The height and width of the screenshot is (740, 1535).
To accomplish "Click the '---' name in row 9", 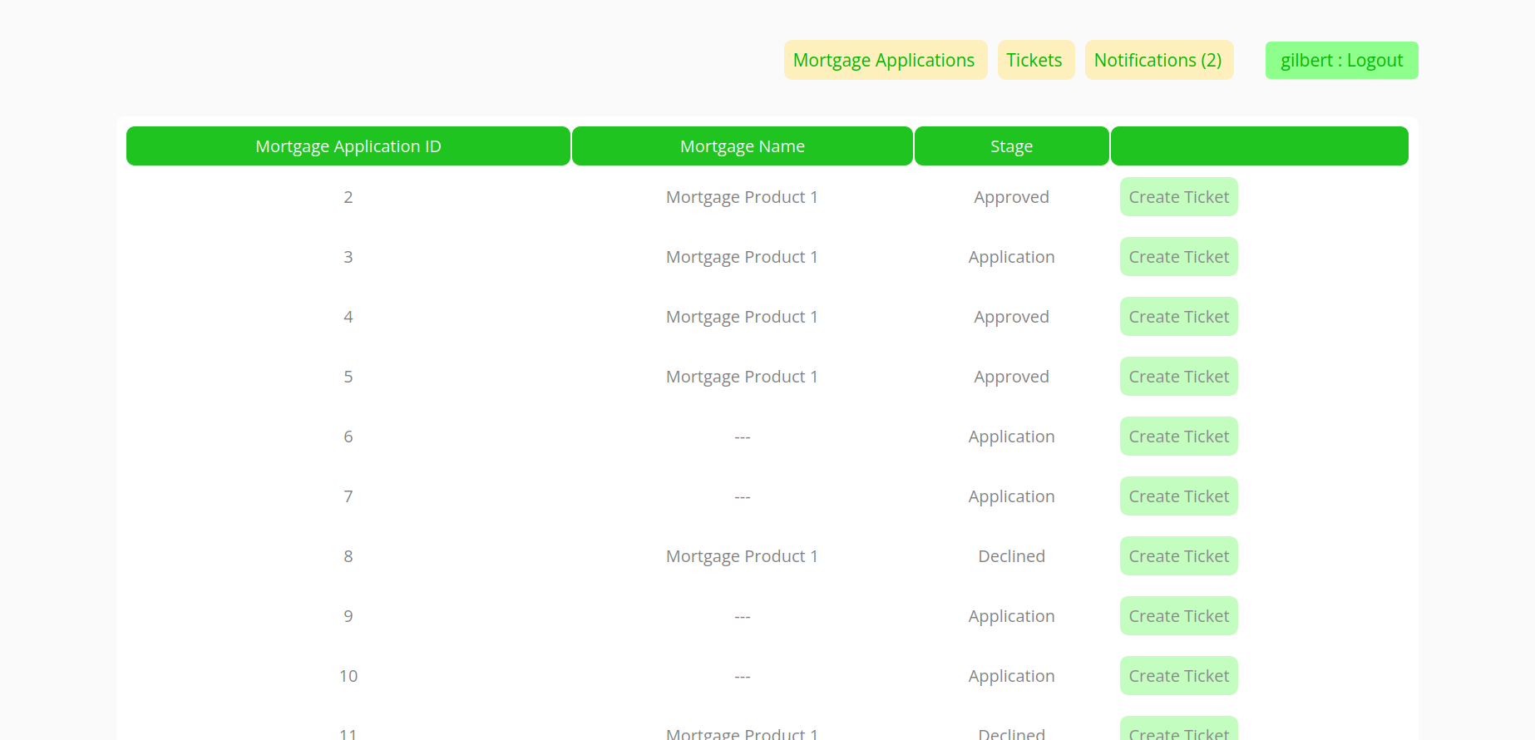I will click(x=743, y=616).
